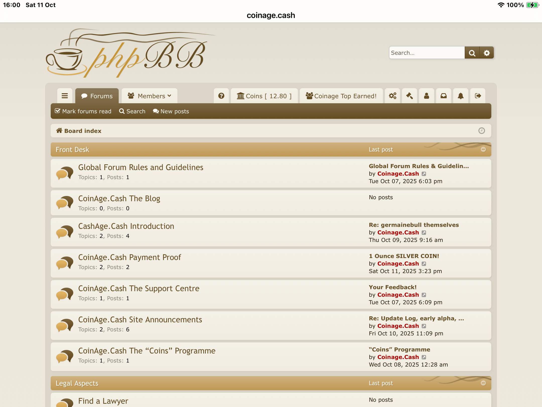
Task: View the New posts link
Action: [x=171, y=111]
